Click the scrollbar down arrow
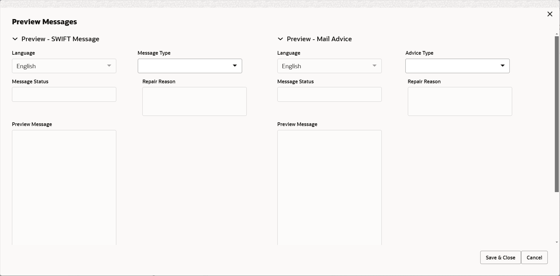 click(x=557, y=242)
